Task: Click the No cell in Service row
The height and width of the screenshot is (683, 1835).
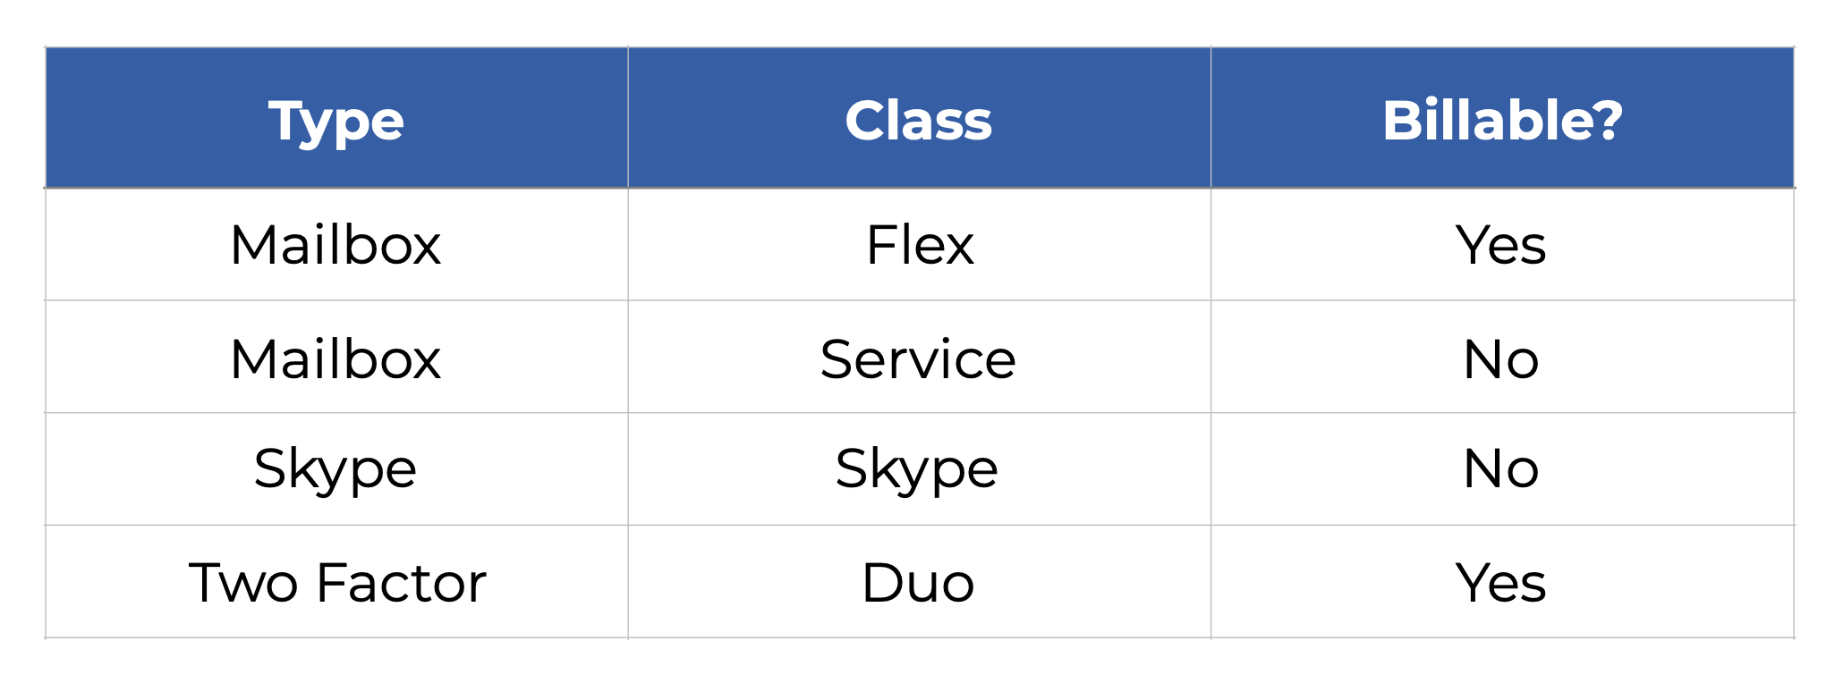Action: (x=1501, y=359)
